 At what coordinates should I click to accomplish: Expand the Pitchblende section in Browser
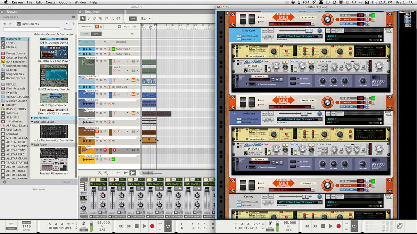click(32, 118)
